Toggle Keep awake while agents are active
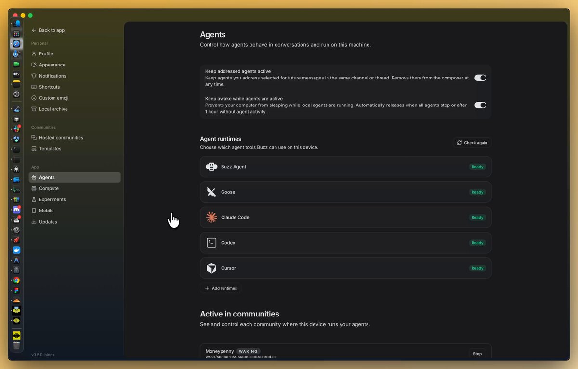578x369 pixels. pyautogui.click(x=480, y=105)
